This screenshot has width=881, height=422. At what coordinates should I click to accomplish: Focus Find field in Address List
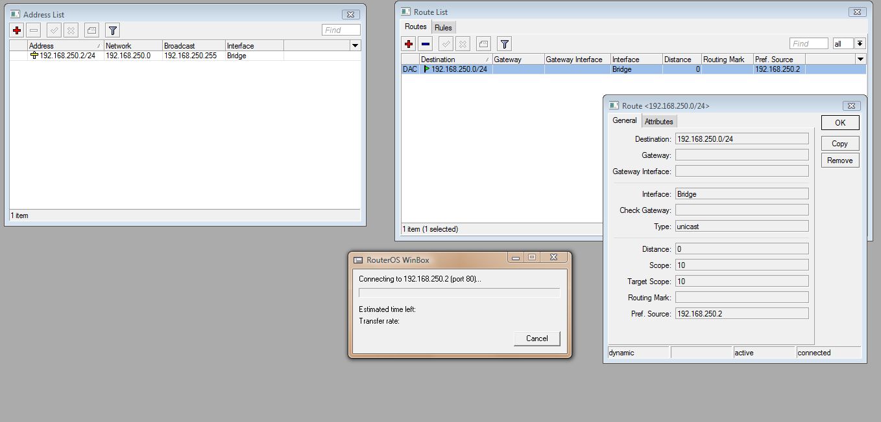pos(341,30)
